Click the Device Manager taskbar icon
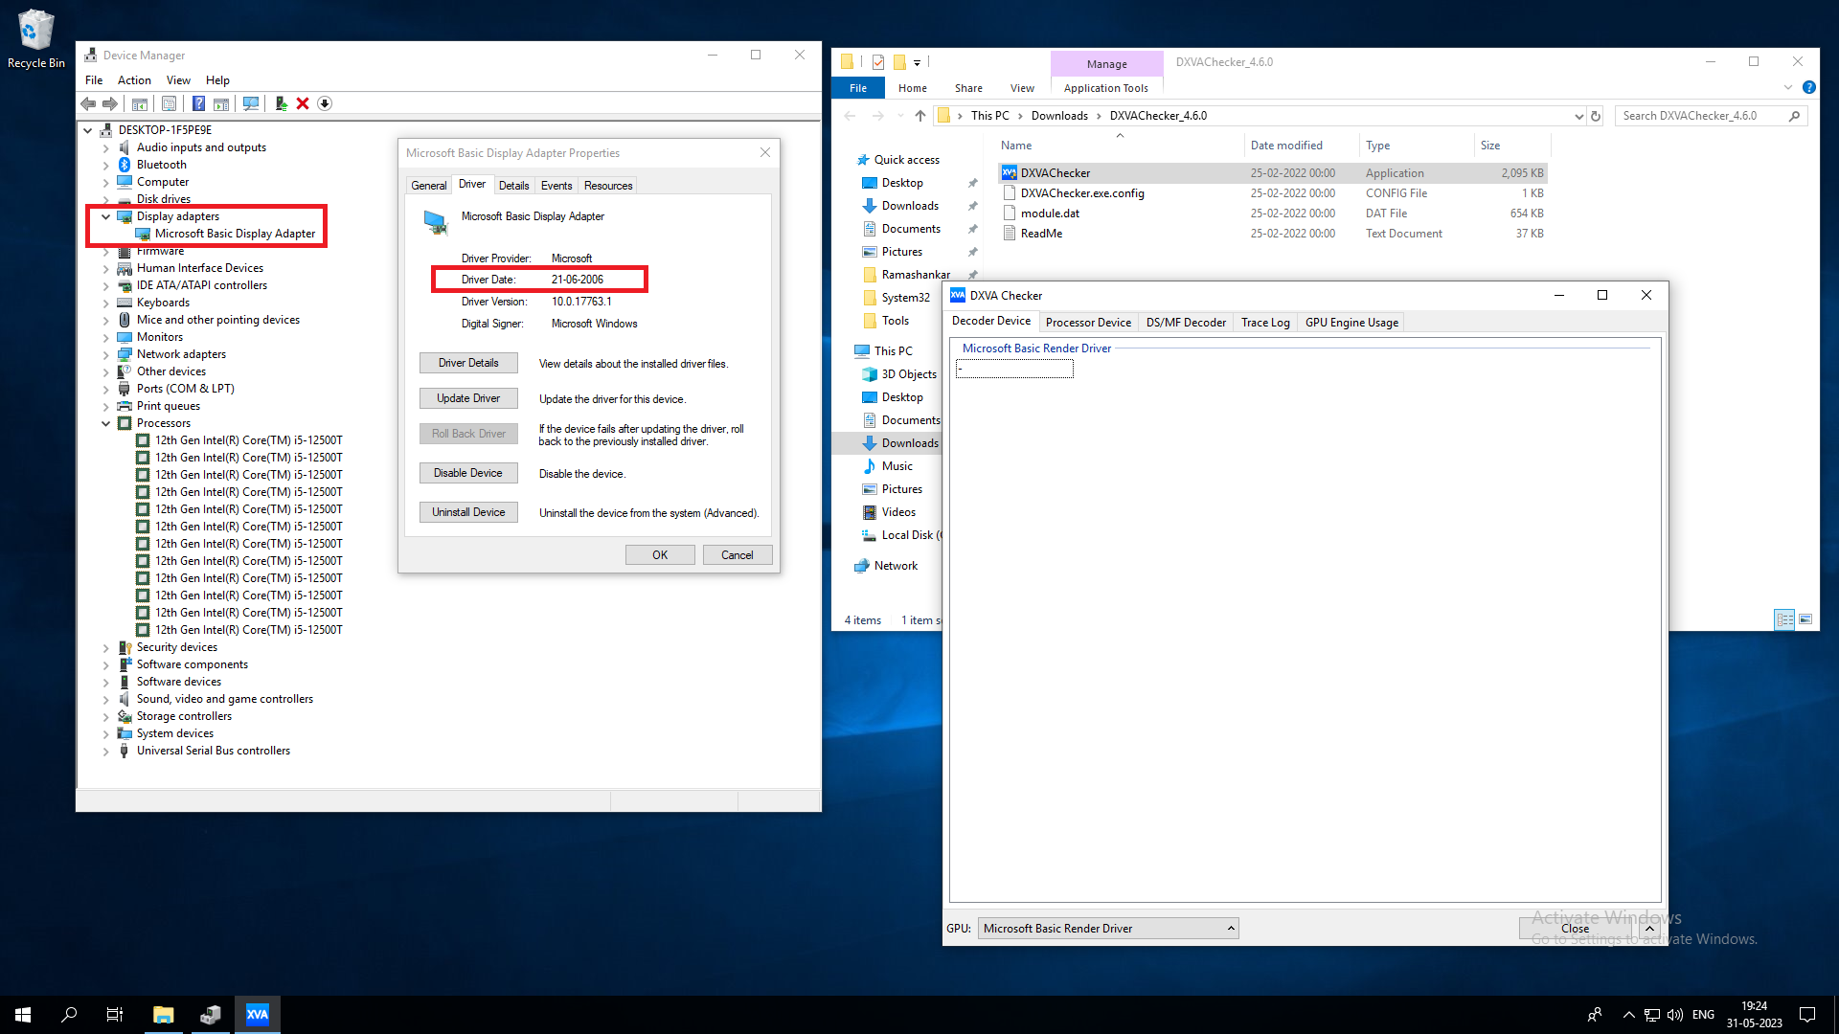Viewport: 1839px width, 1034px height. click(x=211, y=1015)
